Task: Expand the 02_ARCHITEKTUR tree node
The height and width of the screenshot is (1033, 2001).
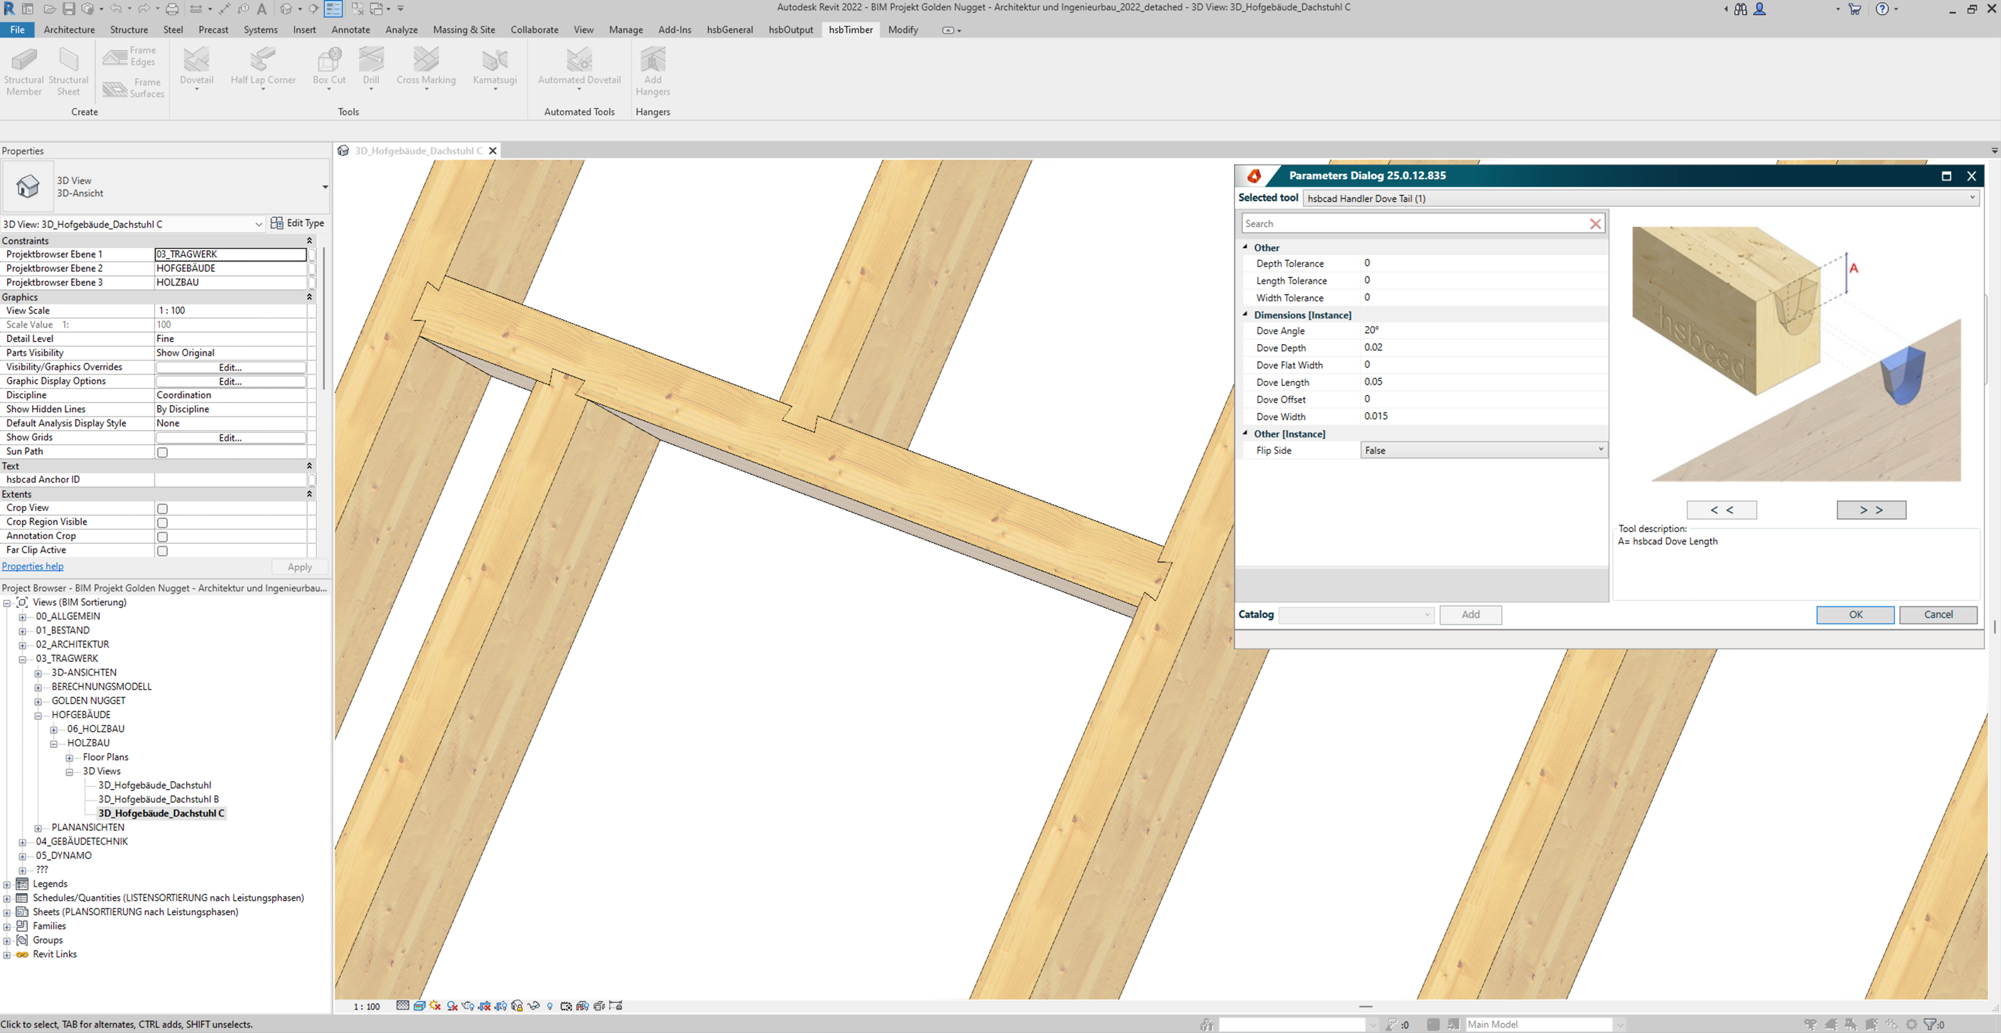Action: coord(23,645)
